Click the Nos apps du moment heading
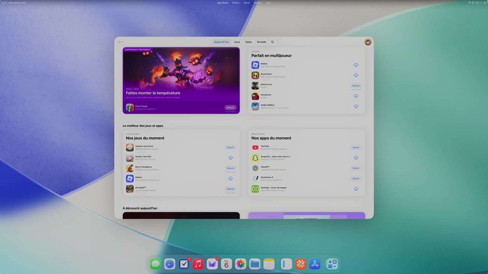Viewport: 488px width, 274px height. click(x=271, y=138)
